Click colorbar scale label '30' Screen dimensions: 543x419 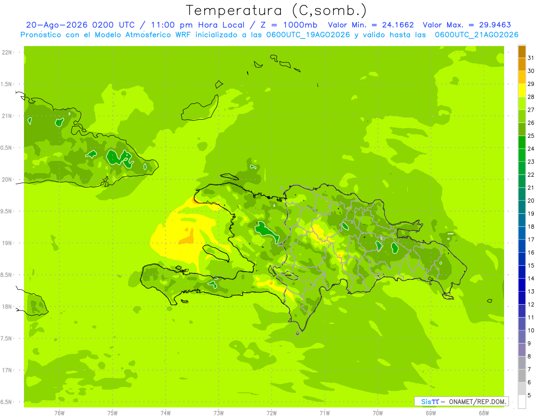pos(531,71)
